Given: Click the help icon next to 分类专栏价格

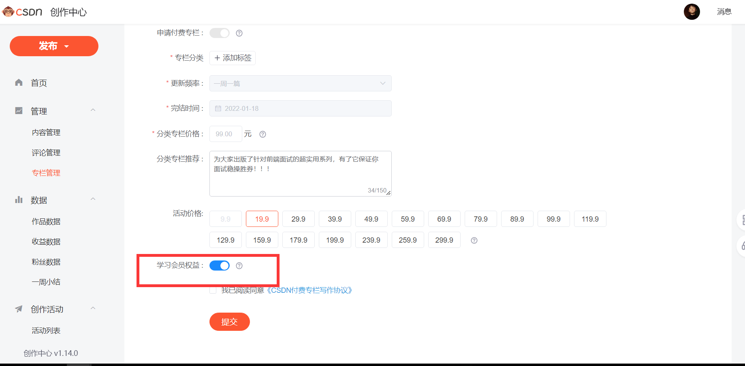Looking at the screenshot, I should [x=263, y=134].
